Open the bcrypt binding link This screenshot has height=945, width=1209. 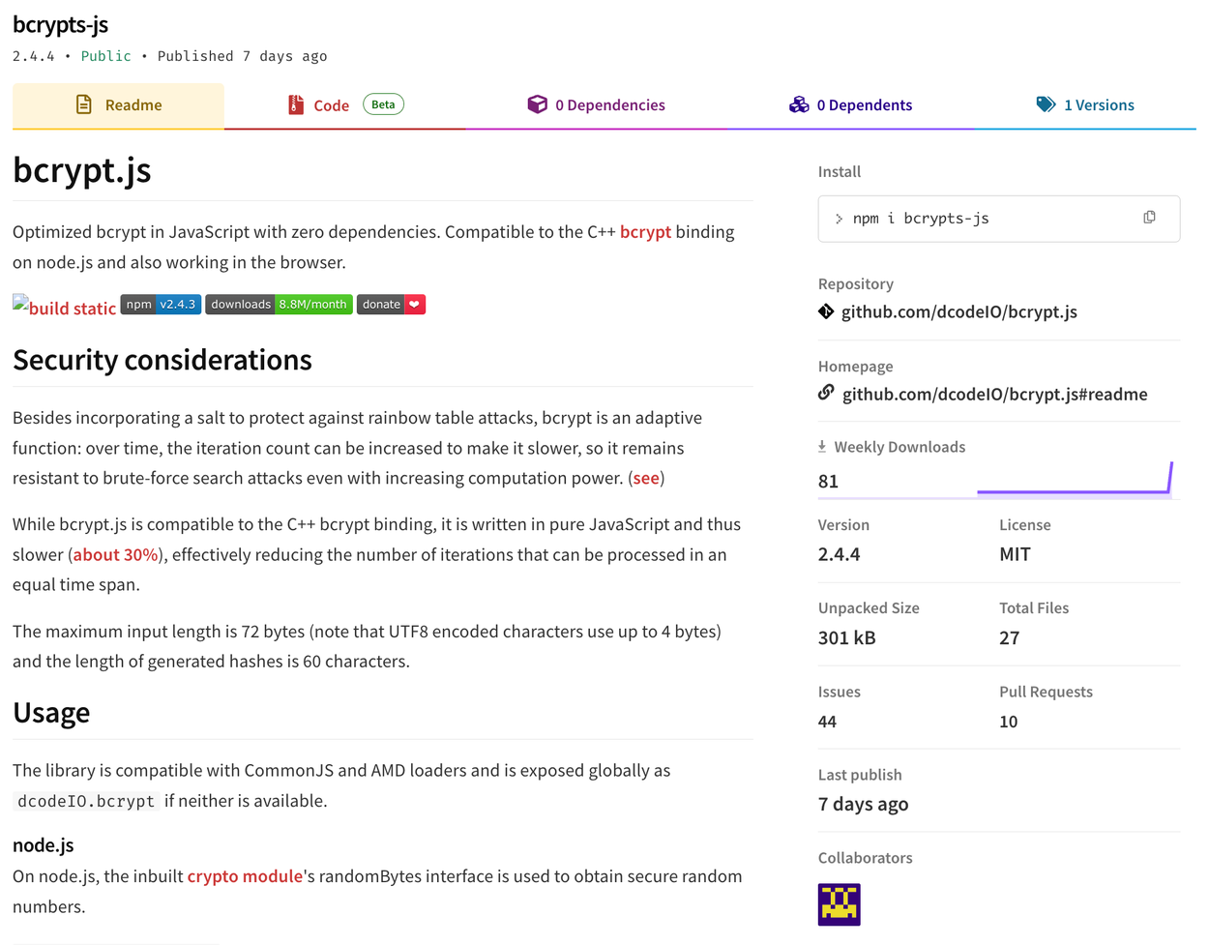648,231
